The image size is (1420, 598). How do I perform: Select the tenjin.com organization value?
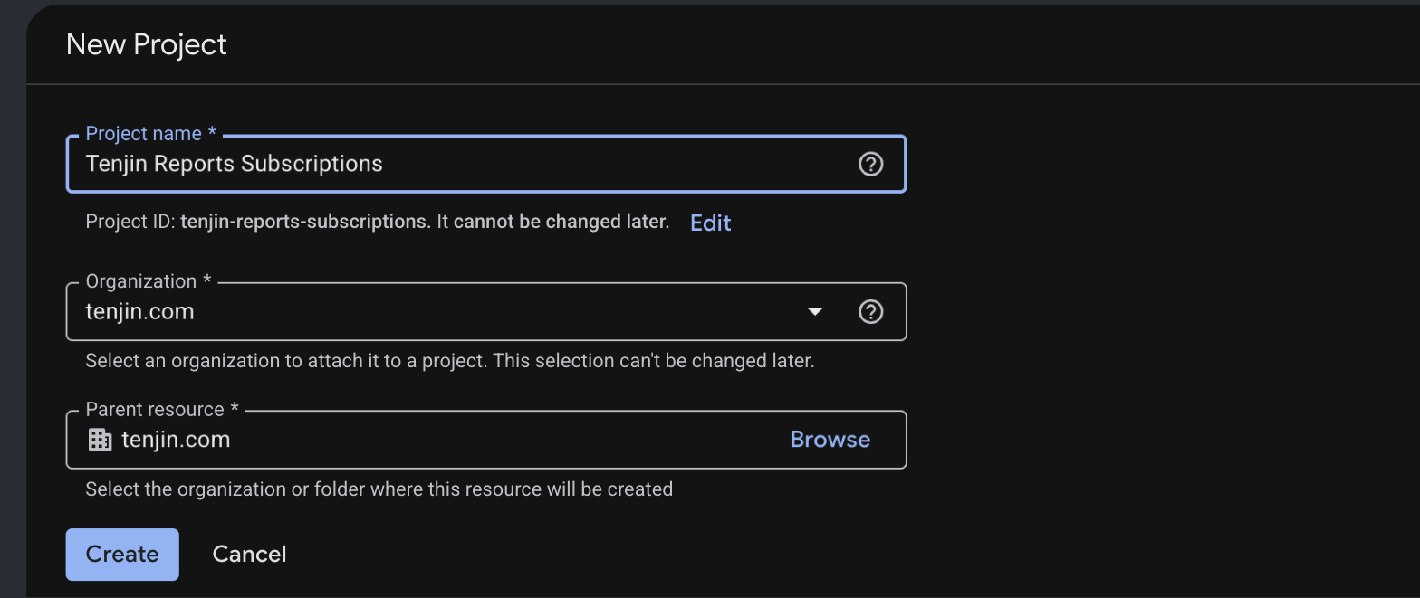140,312
